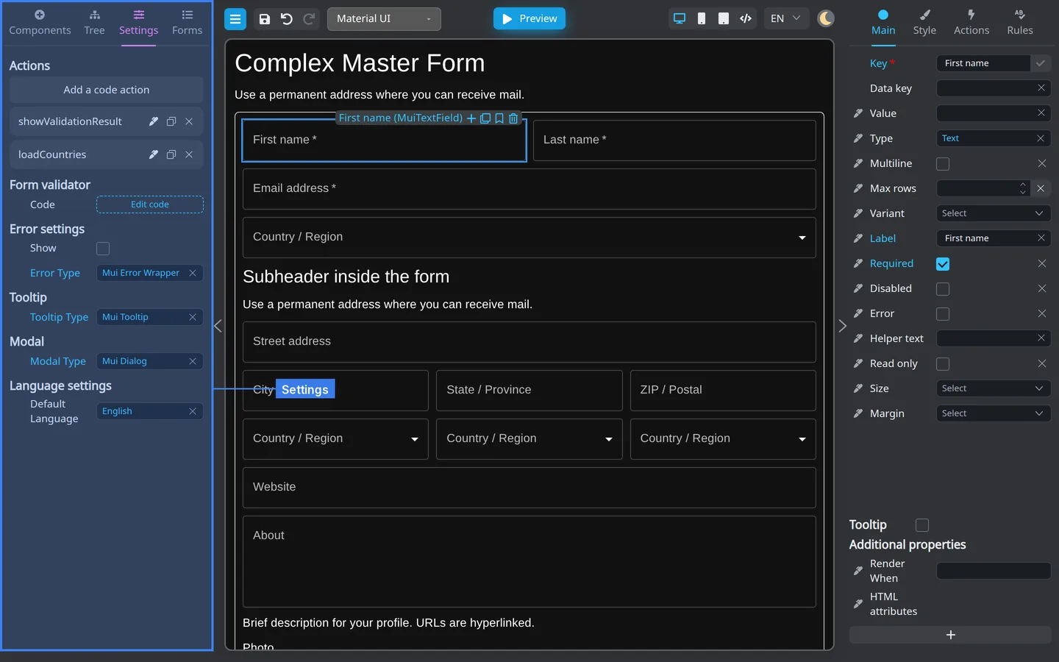Screen dimensions: 1059x662
Task: Open the Rules tab
Action: point(1020,23)
